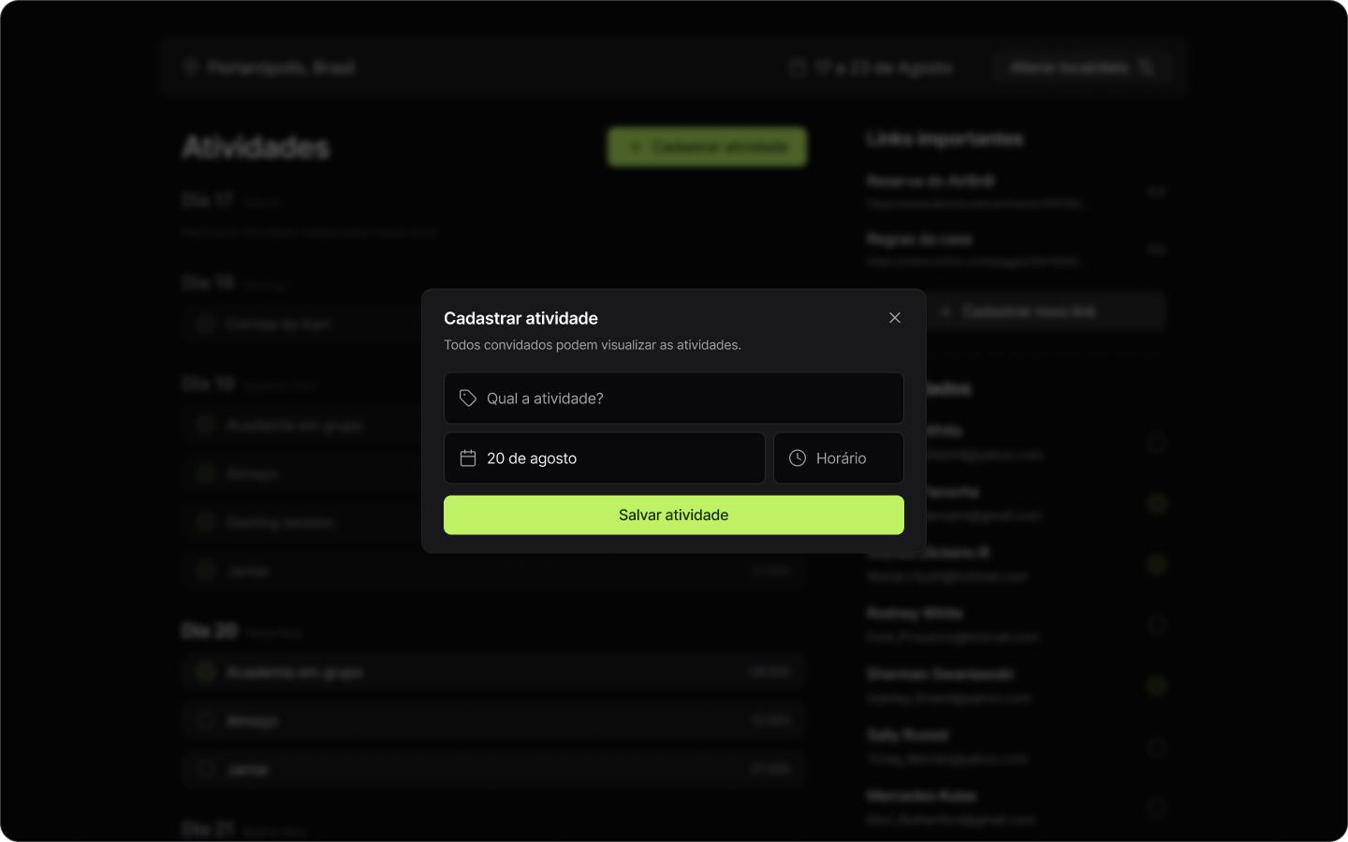Click blurred Atividades heading in background page
Viewport: 1348px width, 842px height.
coord(256,147)
